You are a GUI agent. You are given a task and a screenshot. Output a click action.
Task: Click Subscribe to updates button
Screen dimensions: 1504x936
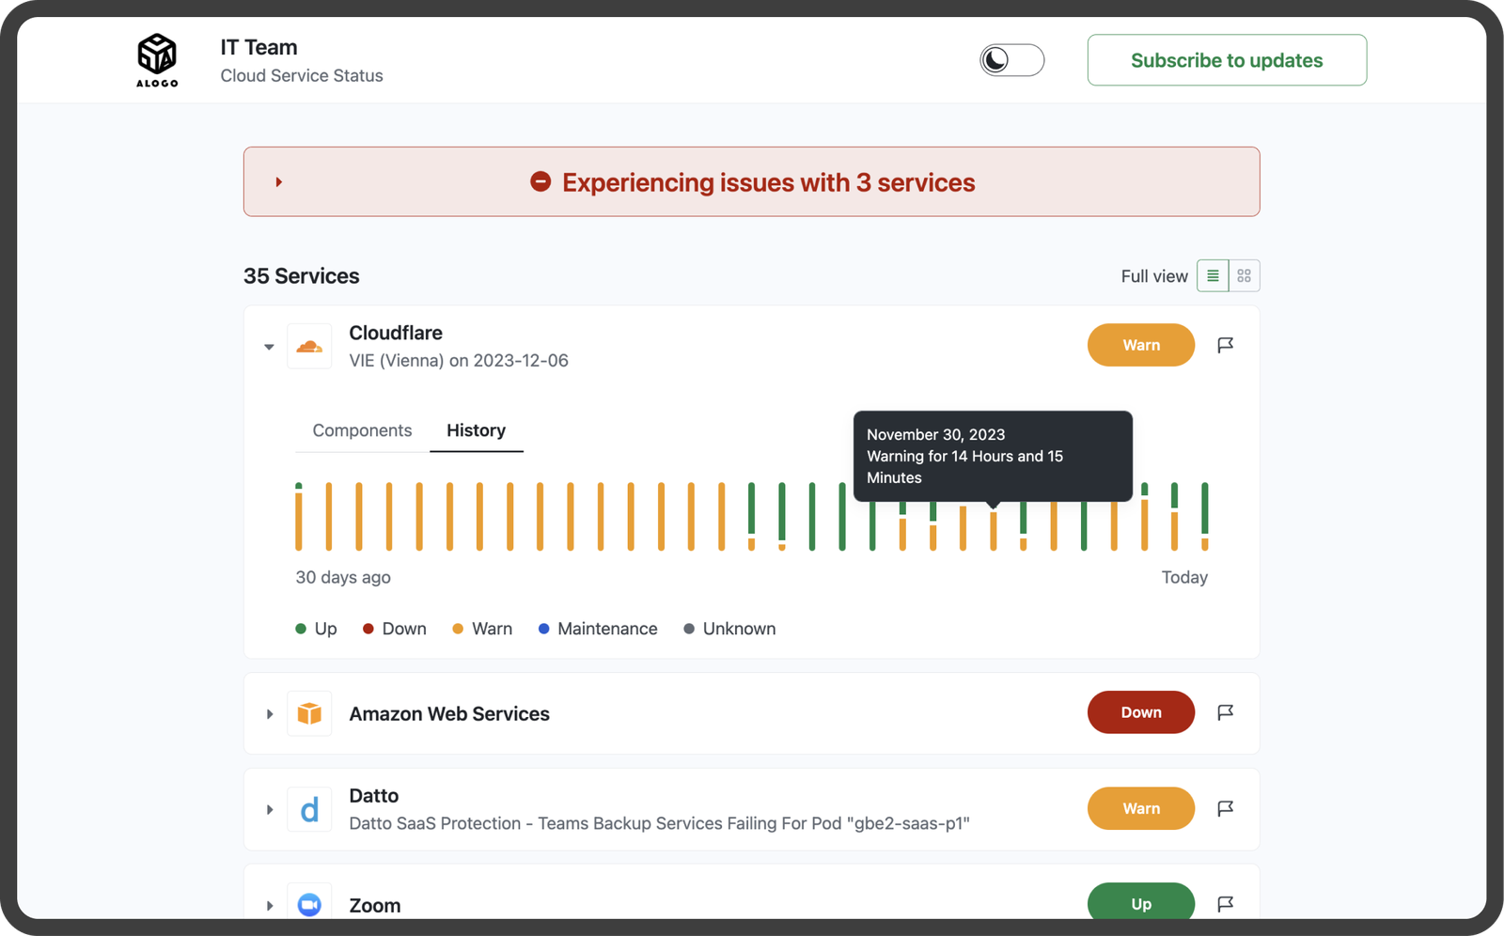click(1227, 60)
